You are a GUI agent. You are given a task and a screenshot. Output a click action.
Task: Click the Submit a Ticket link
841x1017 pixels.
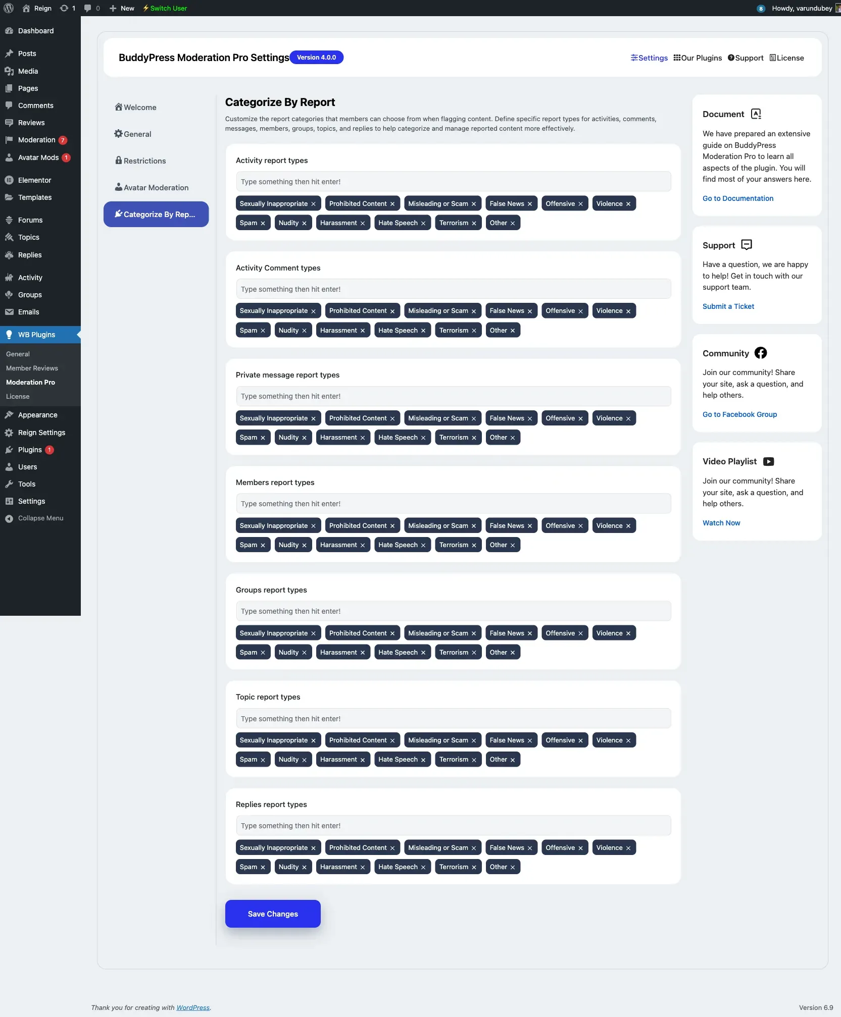[x=728, y=306]
